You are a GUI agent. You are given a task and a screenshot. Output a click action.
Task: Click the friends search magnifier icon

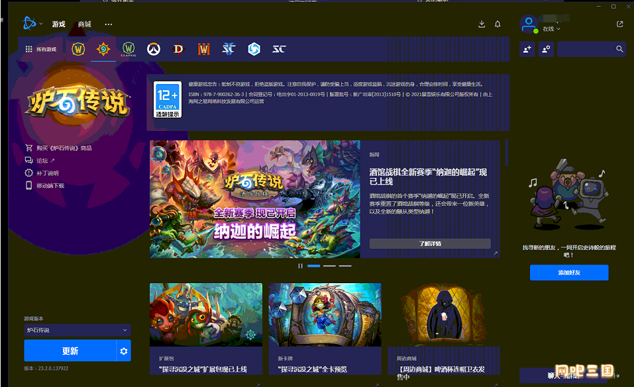coord(619,49)
